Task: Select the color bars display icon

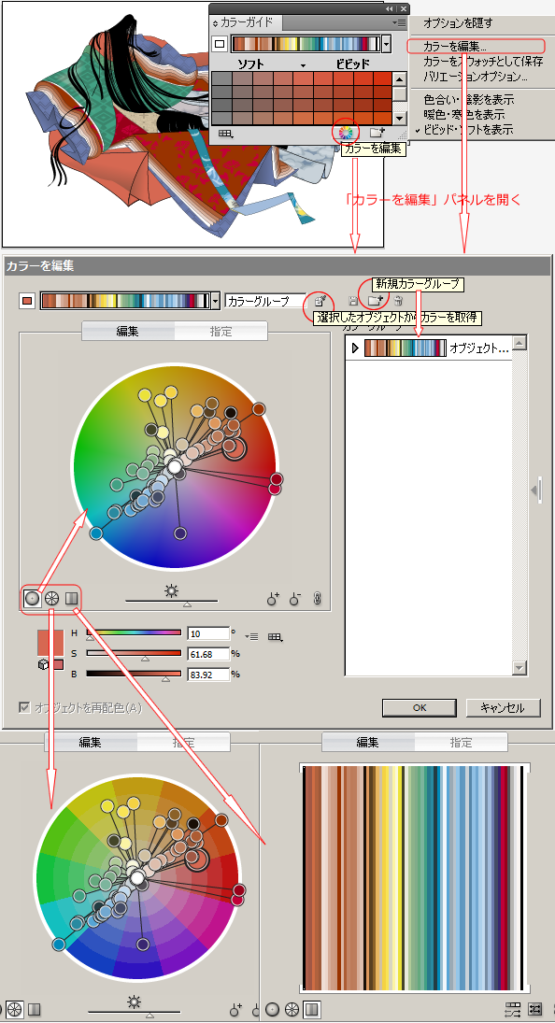Action: 71,598
